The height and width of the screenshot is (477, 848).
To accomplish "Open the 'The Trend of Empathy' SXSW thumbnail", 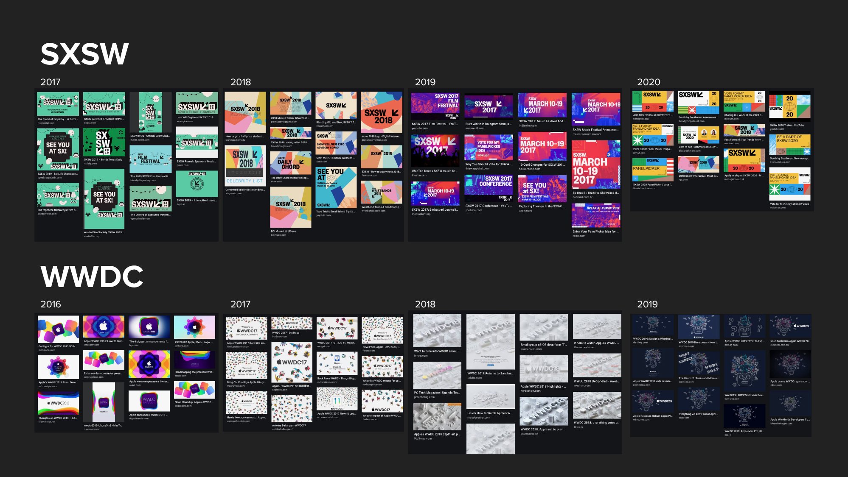I will click(58, 104).
